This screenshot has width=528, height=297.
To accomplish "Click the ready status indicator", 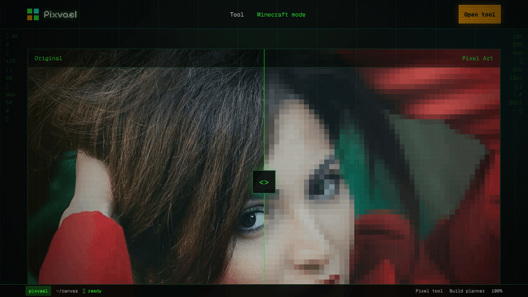I will tap(92, 291).
